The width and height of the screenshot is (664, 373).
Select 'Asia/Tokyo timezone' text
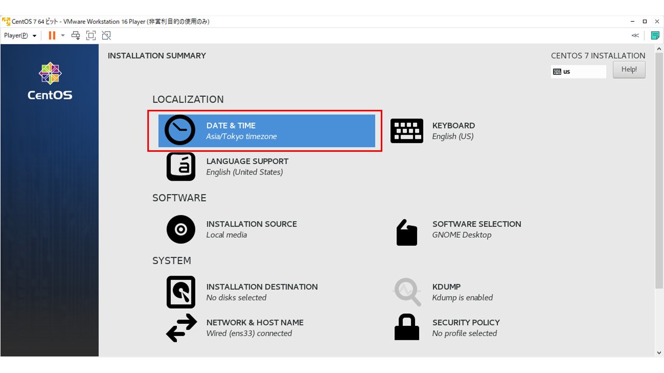pyautogui.click(x=241, y=136)
